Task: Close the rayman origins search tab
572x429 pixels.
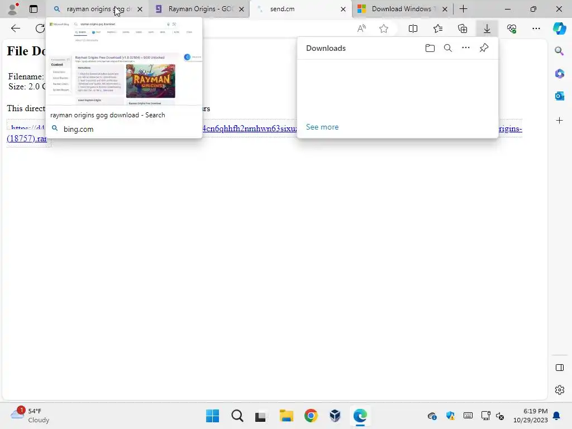Action: pyautogui.click(x=140, y=9)
